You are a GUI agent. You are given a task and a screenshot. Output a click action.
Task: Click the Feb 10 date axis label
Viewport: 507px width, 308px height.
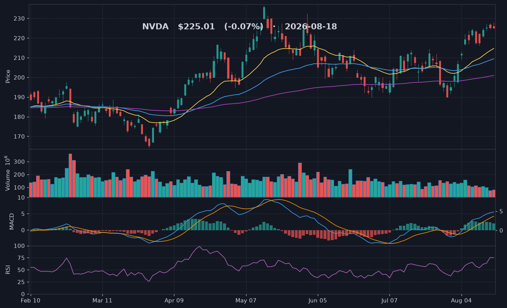(31, 300)
